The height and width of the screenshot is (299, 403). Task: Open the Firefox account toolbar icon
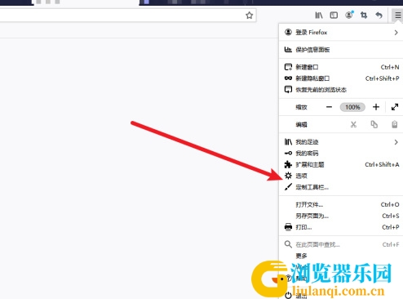[x=349, y=15]
